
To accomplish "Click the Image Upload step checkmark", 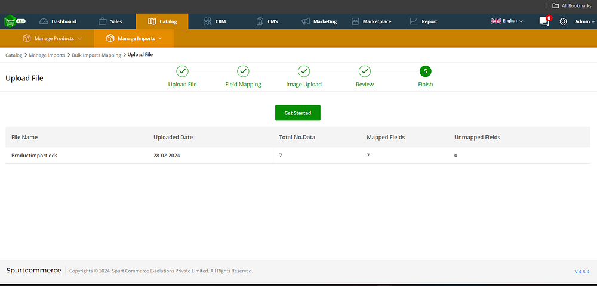I will (304, 71).
